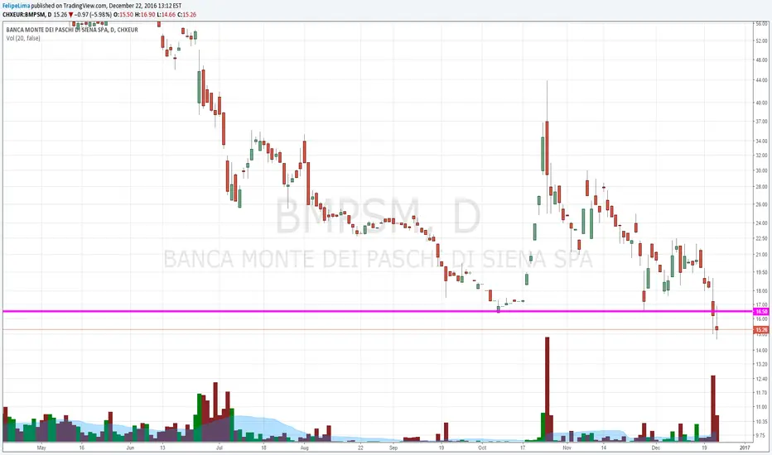
Task: Click the 13.20 price axis label
Action: click(x=761, y=365)
